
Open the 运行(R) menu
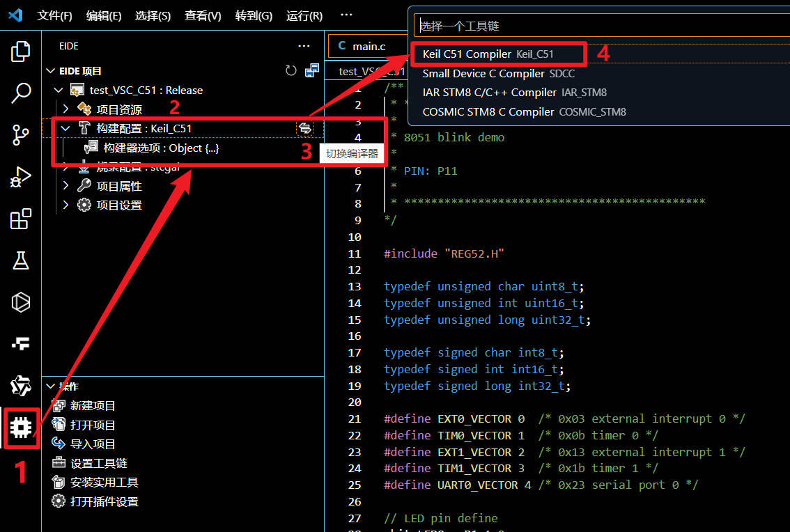pyautogui.click(x=304, y=15)
